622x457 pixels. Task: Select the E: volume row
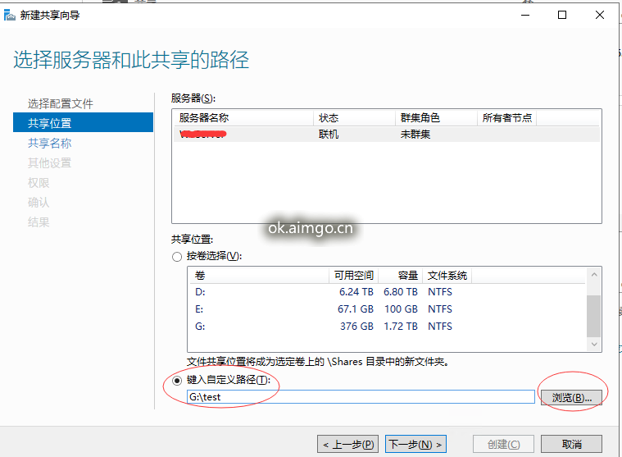coord(385,309)
